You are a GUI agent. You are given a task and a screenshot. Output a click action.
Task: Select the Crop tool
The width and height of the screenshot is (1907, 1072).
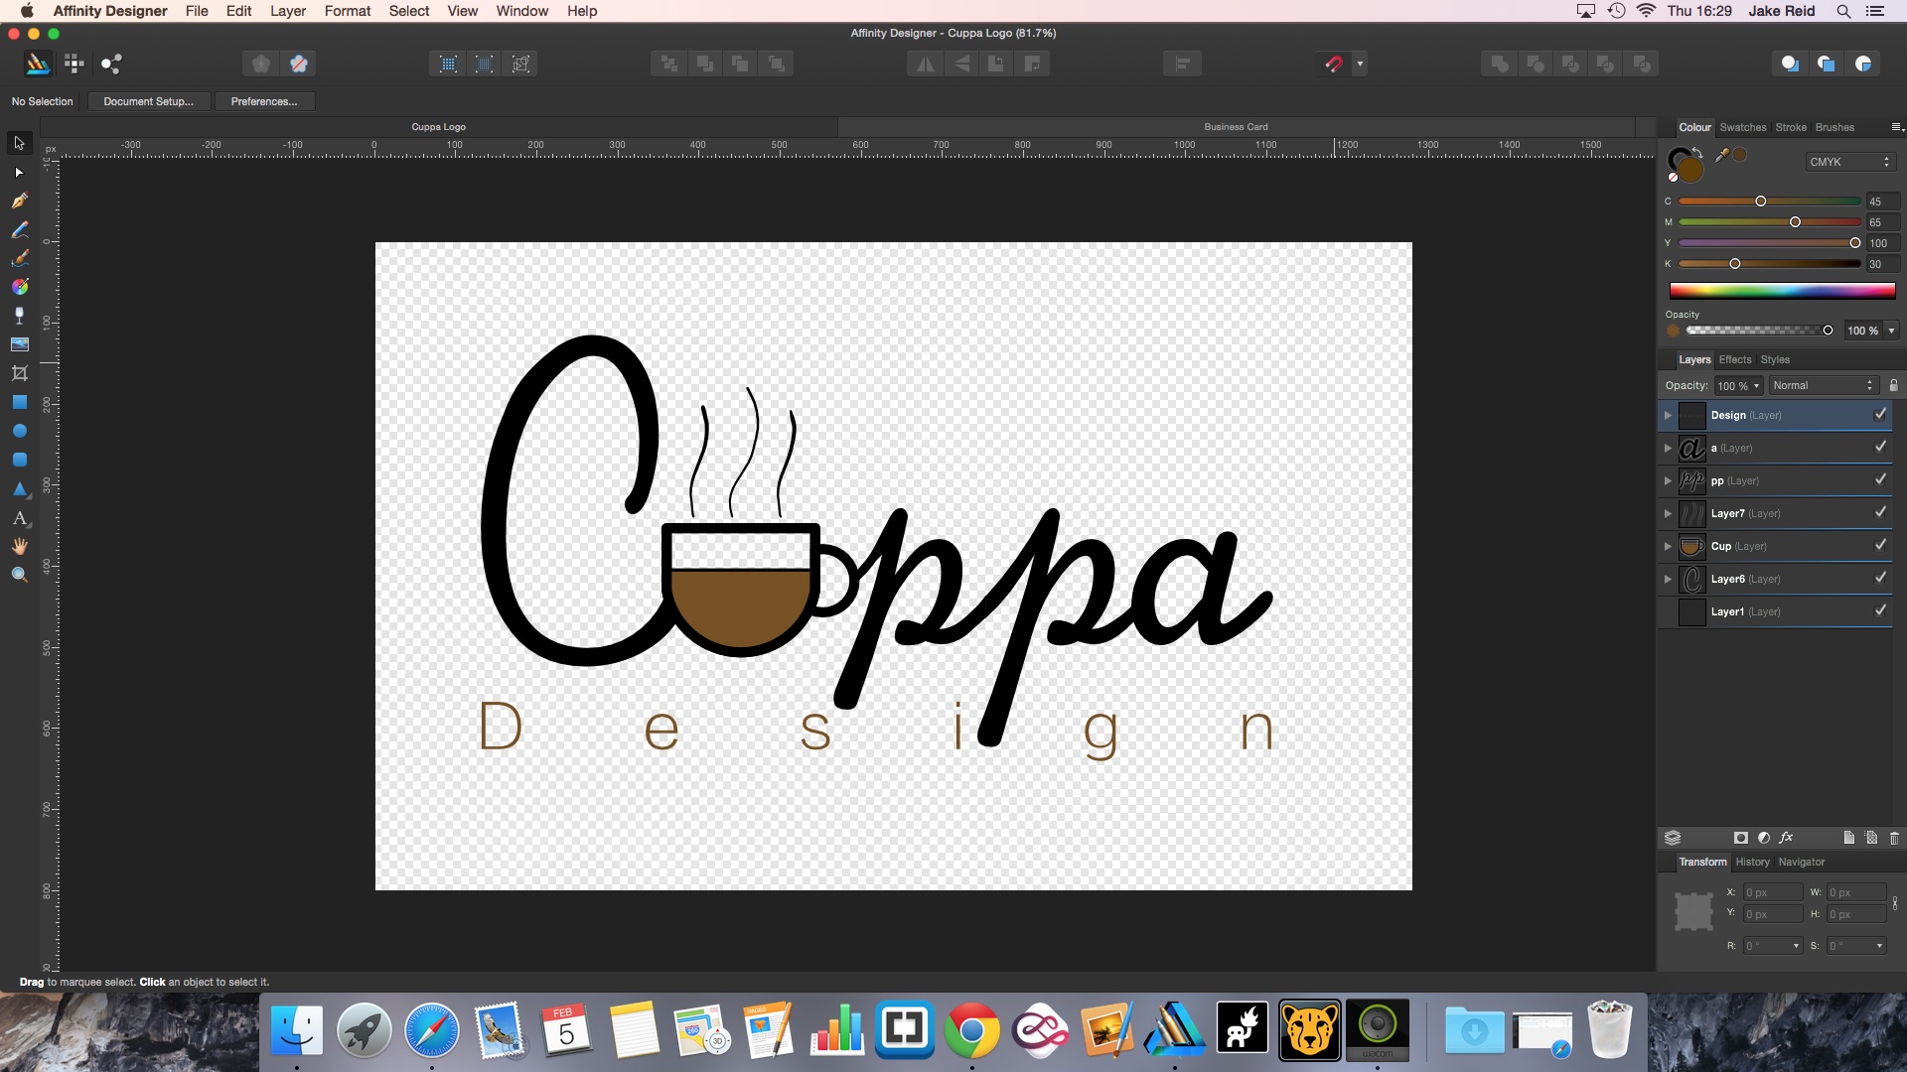coord(19,373)
